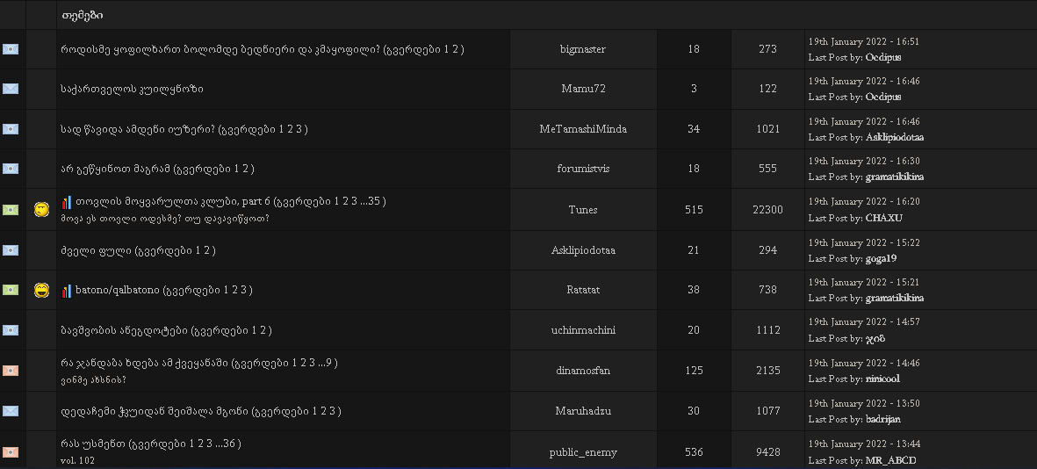This screenshot has height=469, width=1037.
Task: Click laughing smiley icon beside batono/qalbatono
Action: point(41,290)
